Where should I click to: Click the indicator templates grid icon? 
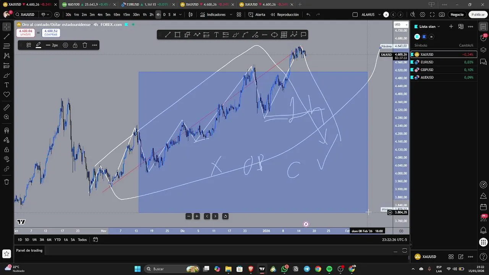[x=239, y=15]
